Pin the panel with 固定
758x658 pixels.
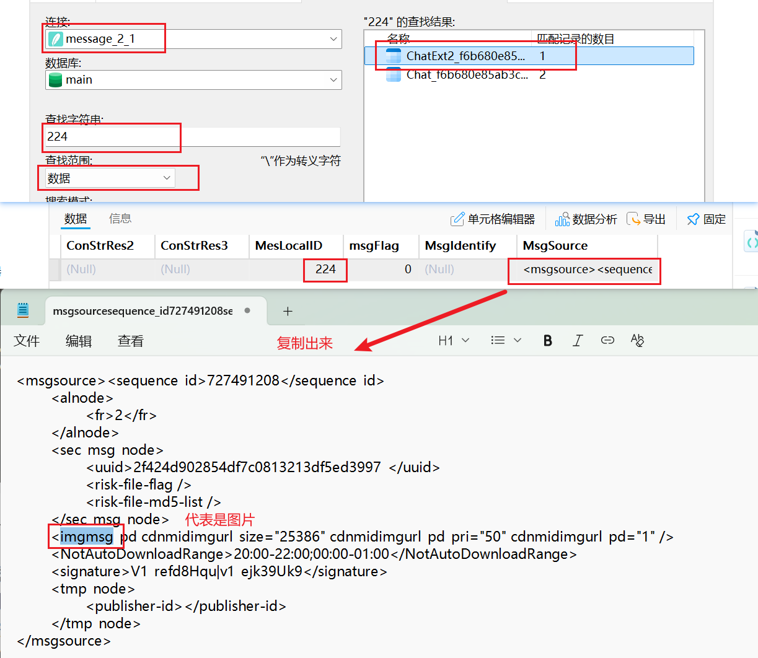[707, 219]
